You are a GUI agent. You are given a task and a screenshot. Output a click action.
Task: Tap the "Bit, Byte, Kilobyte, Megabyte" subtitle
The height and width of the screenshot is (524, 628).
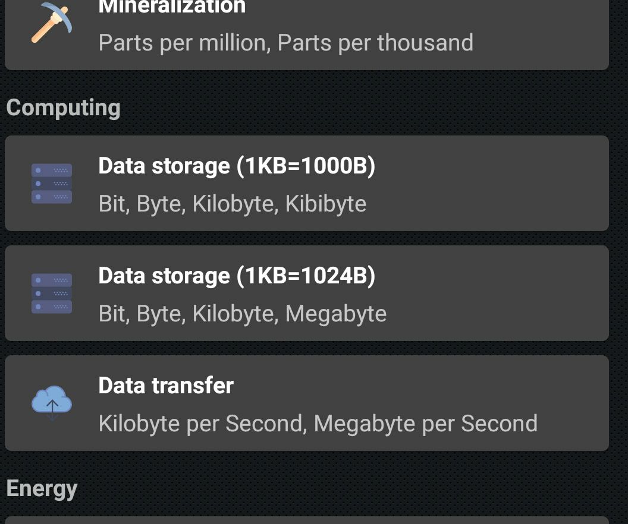click(242, 314)
